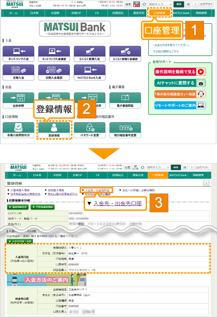This screenshot has height=317, width=217.
Task: Click green 内部者登録情報 button
Action: coord(43,207)
